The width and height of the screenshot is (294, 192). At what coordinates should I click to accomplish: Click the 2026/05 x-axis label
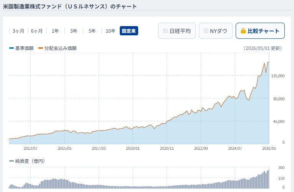269,148
